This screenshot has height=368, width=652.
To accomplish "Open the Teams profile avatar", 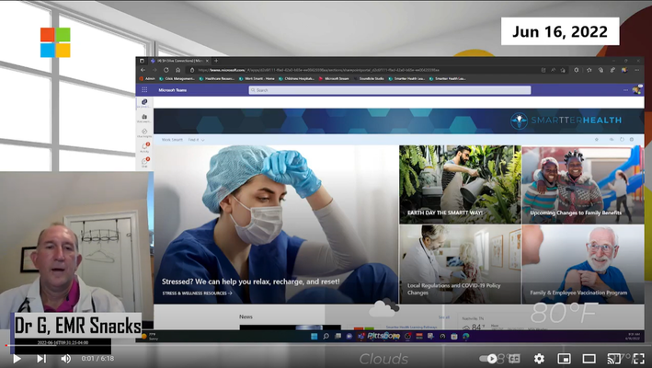I will pos(636,90).
